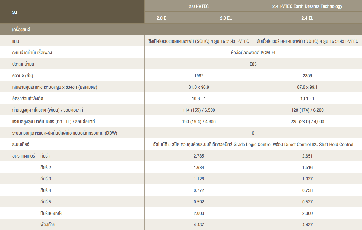Select the SOHC engine type cell

pos(199,41)
